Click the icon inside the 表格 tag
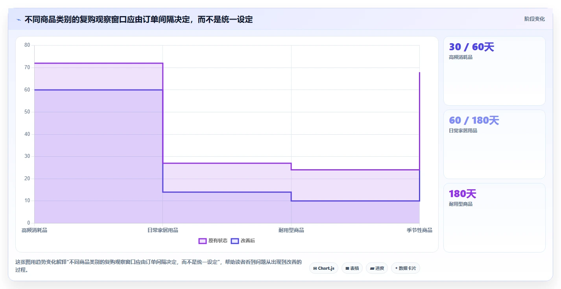Viewport: 561px width, 289px height. tap(347, 269)
